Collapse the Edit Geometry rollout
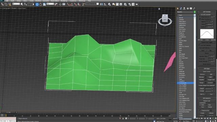This screenshot has height=122, width=217. 207,98
